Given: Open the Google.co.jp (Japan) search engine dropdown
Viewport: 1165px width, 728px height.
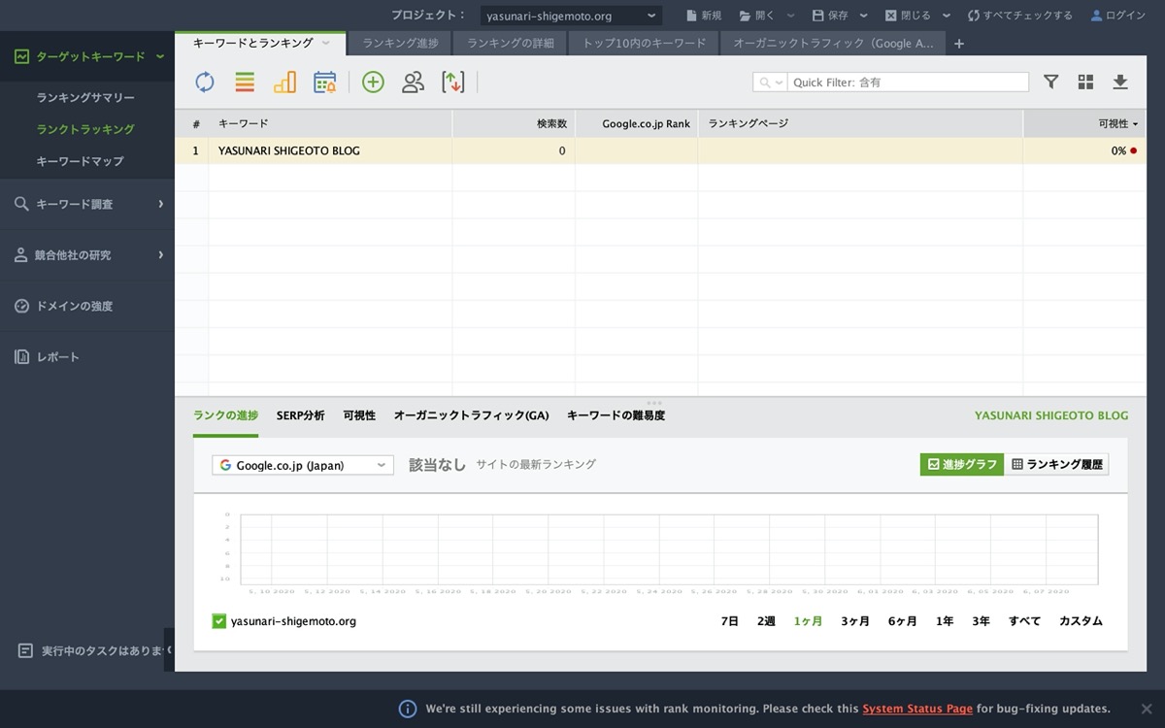Looking at the screenshot, I should tap(303, 465).
